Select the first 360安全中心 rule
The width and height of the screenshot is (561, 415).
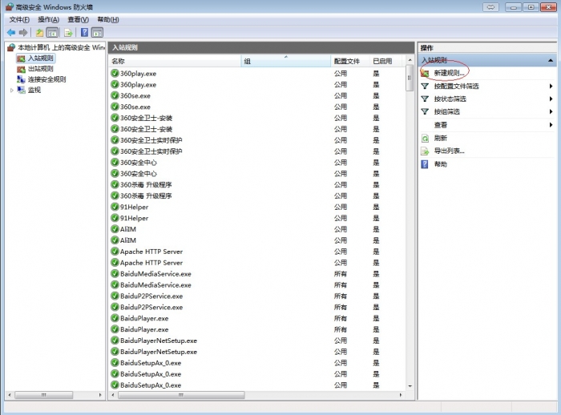pyautogui.click(x=139, y=163)
